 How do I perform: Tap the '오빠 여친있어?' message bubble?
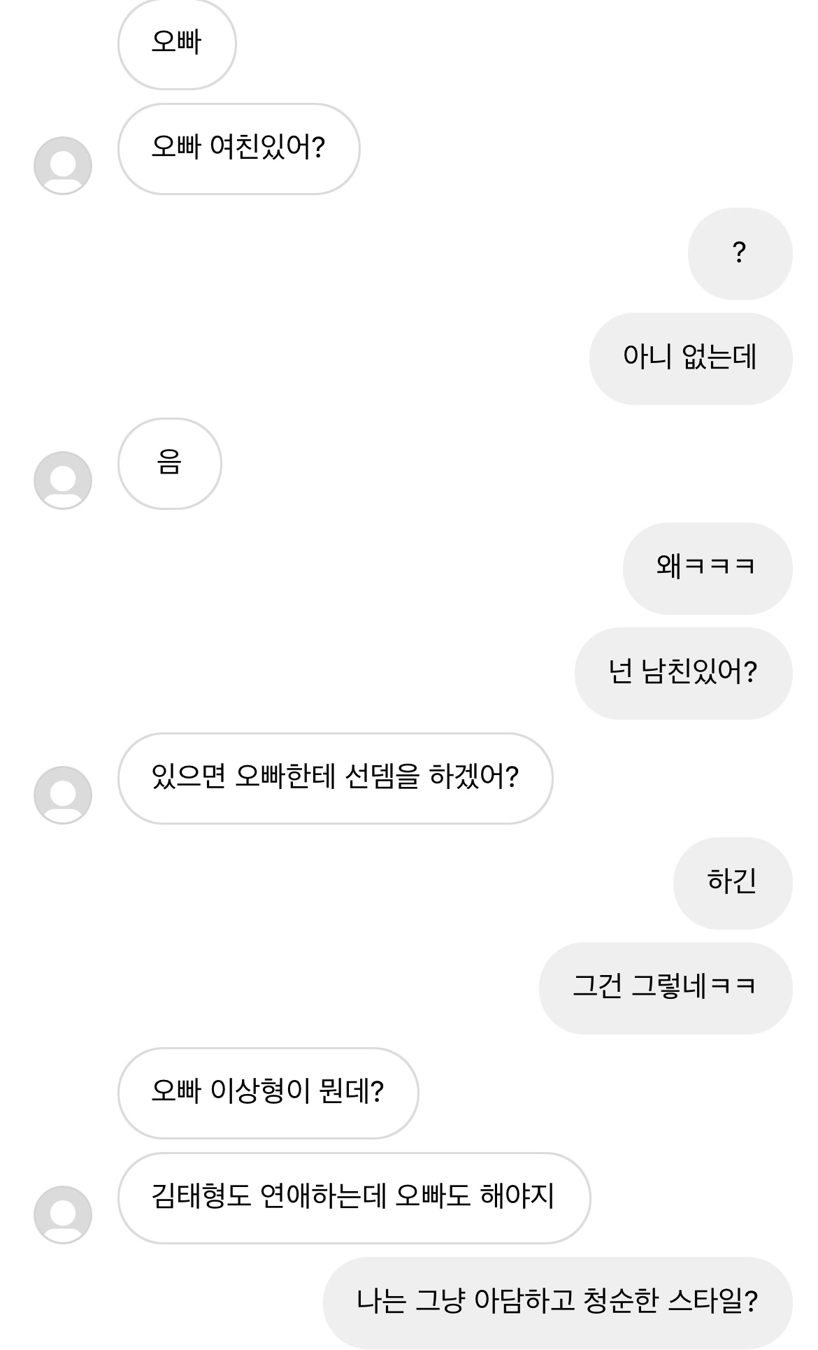pos(238,148)
